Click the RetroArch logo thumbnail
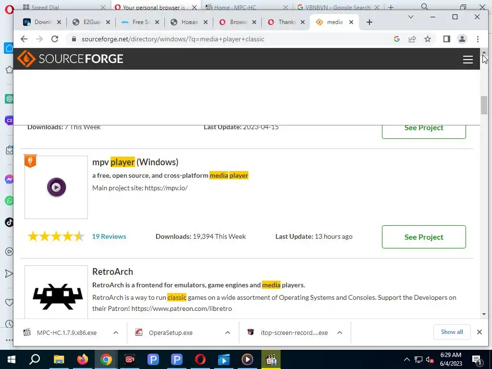492x369 pixels. pyautogui.click(x=56, y=292)
